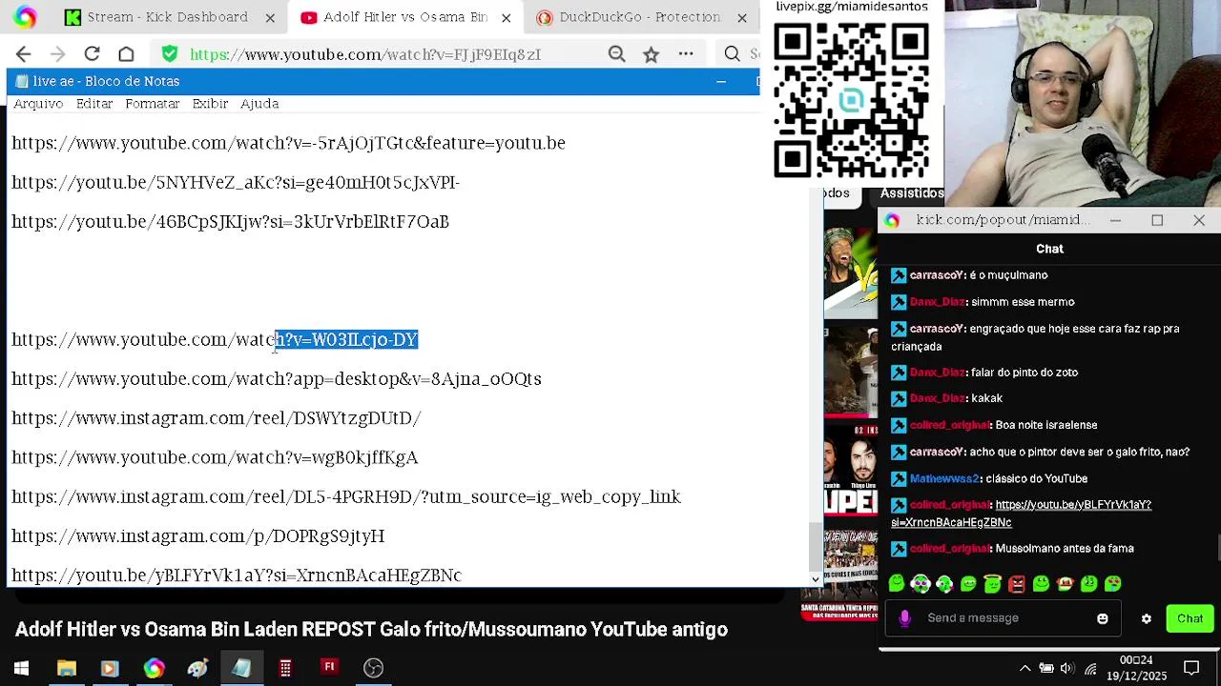Click the network Wi-Fi tray icon
Viewport: 1221px width, 686px height.
click(1090, 668)
